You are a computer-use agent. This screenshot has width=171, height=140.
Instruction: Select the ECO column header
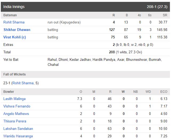pos(164,92)
